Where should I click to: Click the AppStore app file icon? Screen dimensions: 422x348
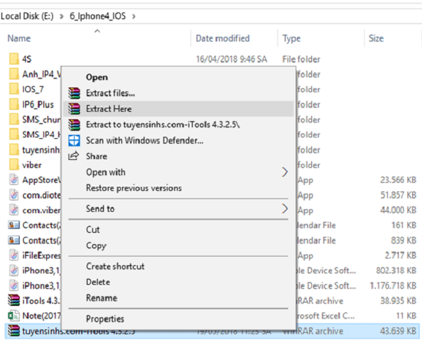click(14, 180)
